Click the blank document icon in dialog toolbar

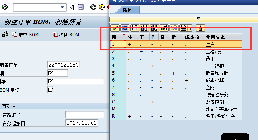135,28
